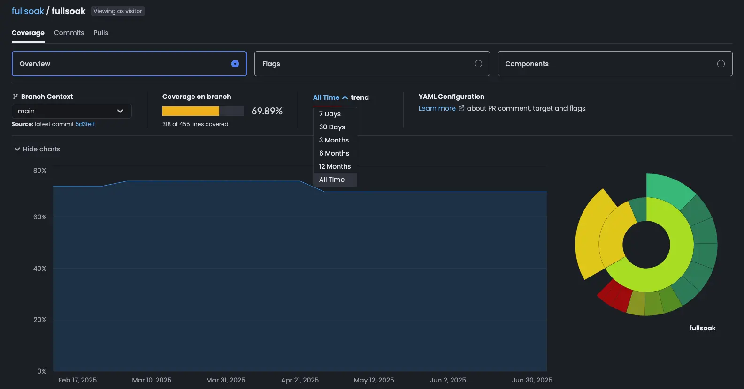This screenshot has height=389, width=744.
Task: Select the Components radio option
Action: 721,64
